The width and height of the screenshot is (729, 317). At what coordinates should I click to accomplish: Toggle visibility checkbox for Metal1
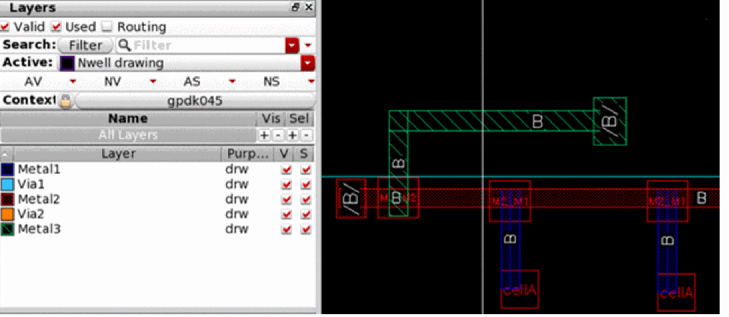286,170
